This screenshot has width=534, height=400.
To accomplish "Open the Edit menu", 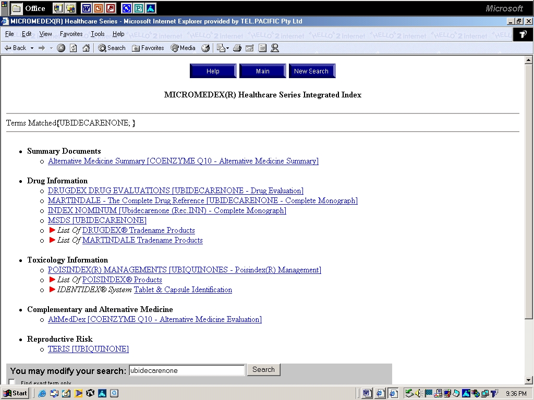I will tap(27, 34).
